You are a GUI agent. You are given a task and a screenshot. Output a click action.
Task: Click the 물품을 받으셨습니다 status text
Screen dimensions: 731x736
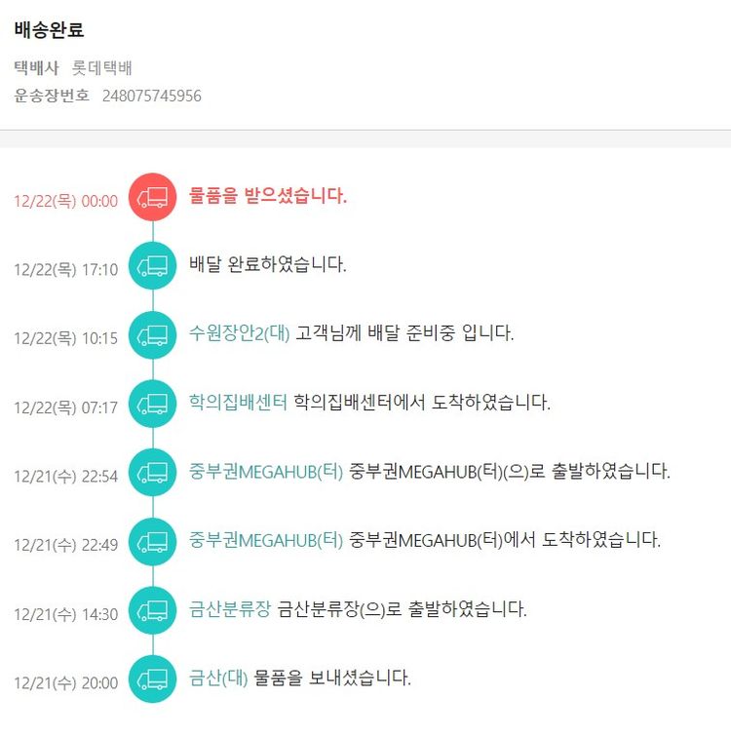[x=268, y=196]
